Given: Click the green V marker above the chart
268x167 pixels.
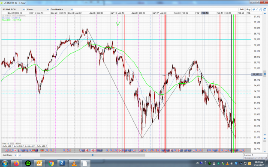Looking at the screenshot, I should (118, 23).
